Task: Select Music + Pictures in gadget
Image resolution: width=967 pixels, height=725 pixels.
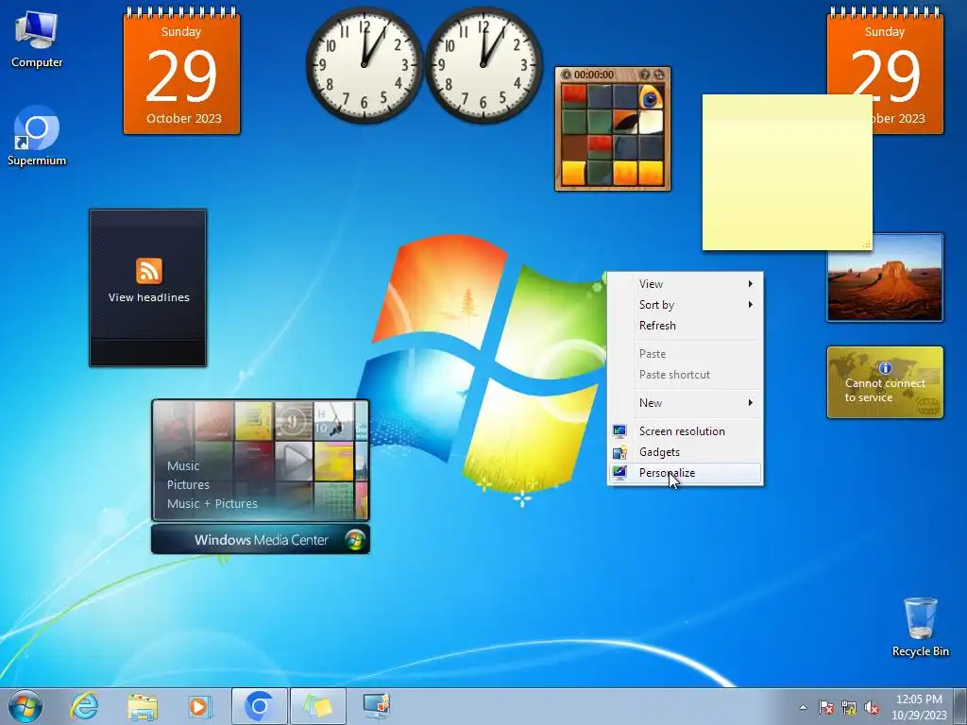Action: pos(212,504)
